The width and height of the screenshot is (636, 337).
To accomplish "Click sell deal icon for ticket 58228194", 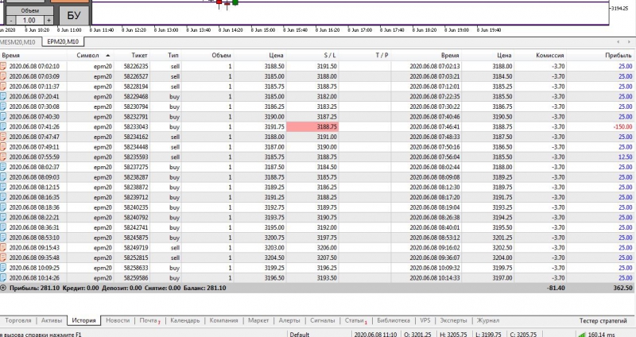I will (x=3, y=87).
